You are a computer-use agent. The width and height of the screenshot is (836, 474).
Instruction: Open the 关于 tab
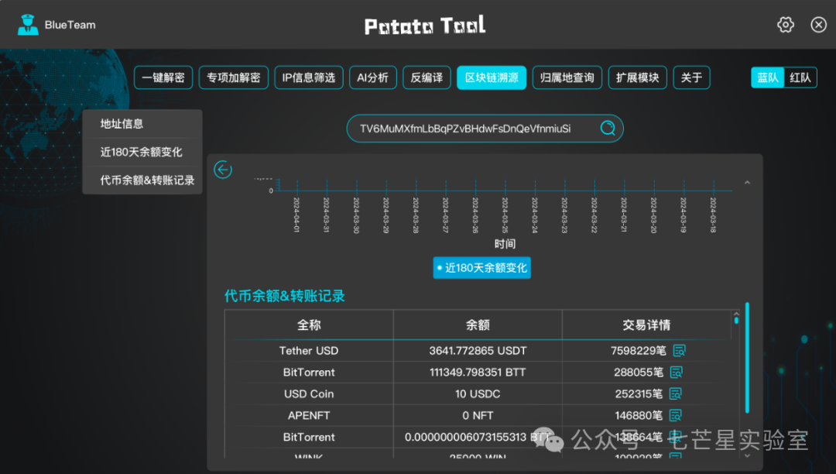(691, 78)
